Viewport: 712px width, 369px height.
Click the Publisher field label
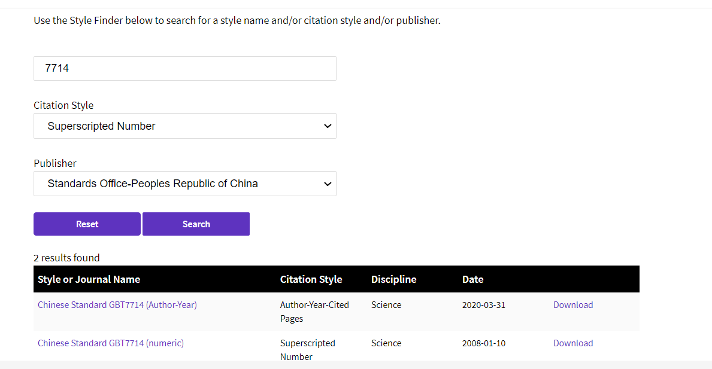(x=55, y=163)
